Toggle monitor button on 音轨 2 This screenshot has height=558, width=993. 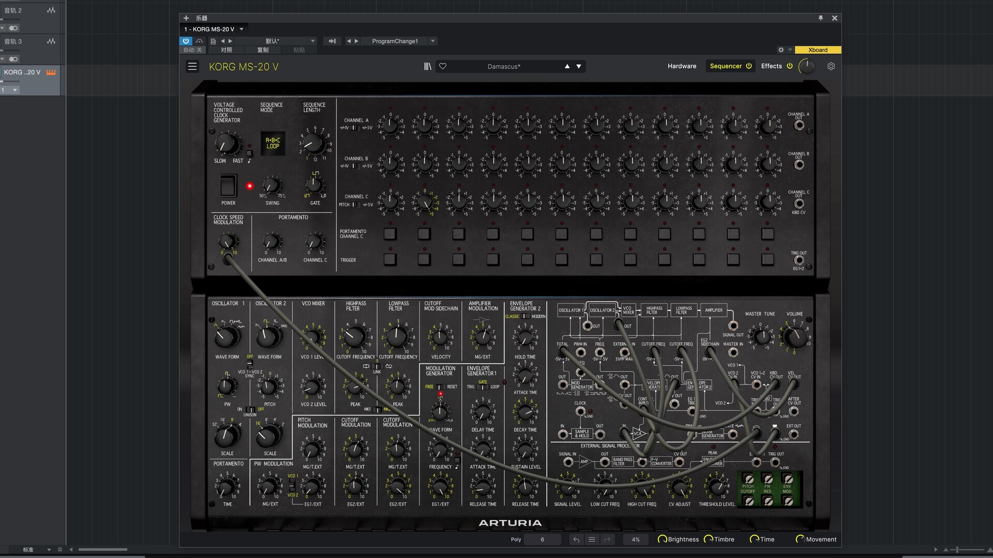[x=13, y=28]
